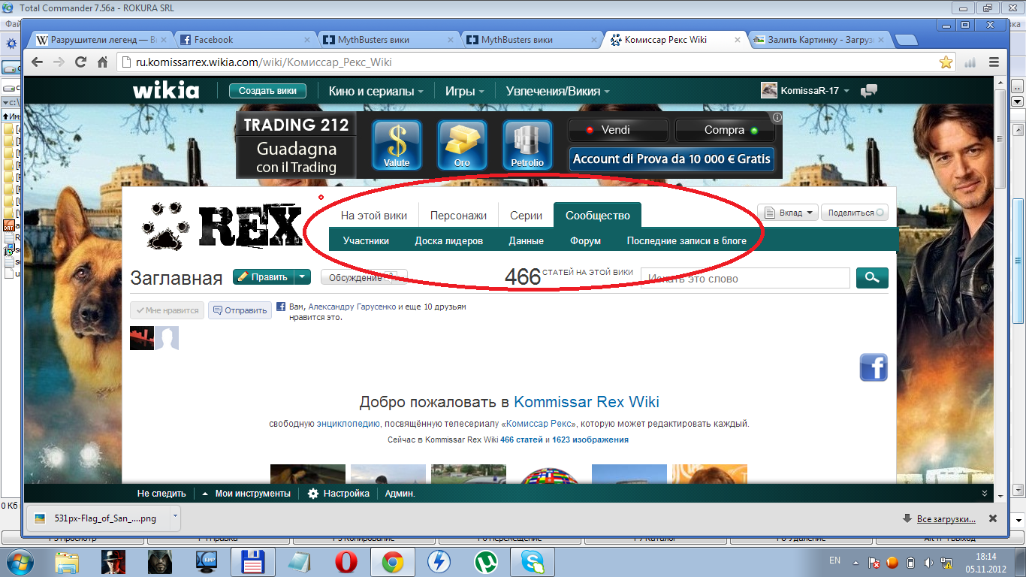Open the Персонажи nav tab
Image resolution: width=1026 pixels, height=577 pixels.
pos(458,216)
